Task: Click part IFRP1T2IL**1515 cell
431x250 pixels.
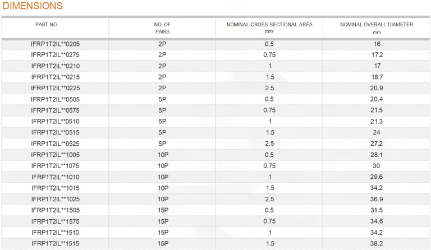Action: click(x=55, y=243)
